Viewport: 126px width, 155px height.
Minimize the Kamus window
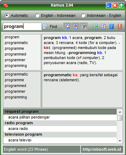coord(109,5)
